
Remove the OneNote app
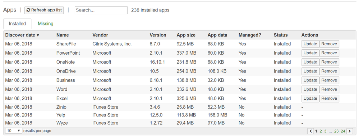coord(329,62)
